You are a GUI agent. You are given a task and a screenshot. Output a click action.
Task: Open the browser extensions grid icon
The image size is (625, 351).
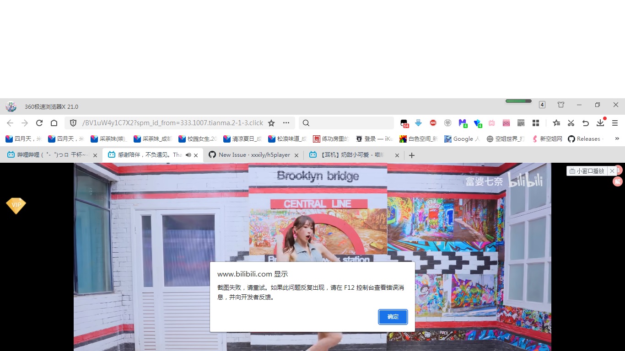pos(535,123)
